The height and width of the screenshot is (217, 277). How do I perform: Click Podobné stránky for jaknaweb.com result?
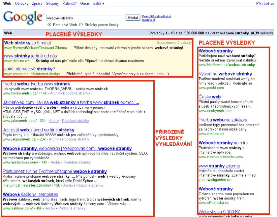(76, 121)
